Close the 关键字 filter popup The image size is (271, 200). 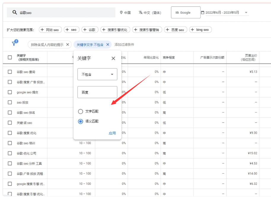pos(113,58)
